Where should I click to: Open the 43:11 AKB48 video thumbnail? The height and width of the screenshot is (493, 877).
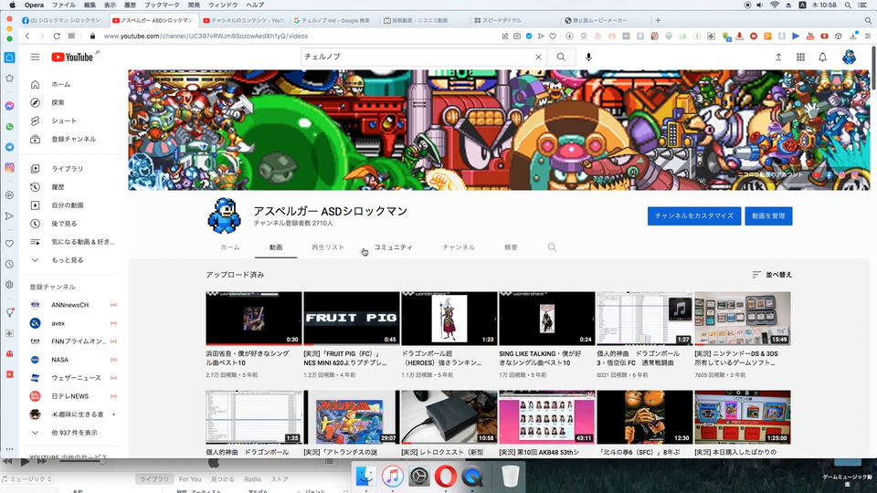point(546,417)
